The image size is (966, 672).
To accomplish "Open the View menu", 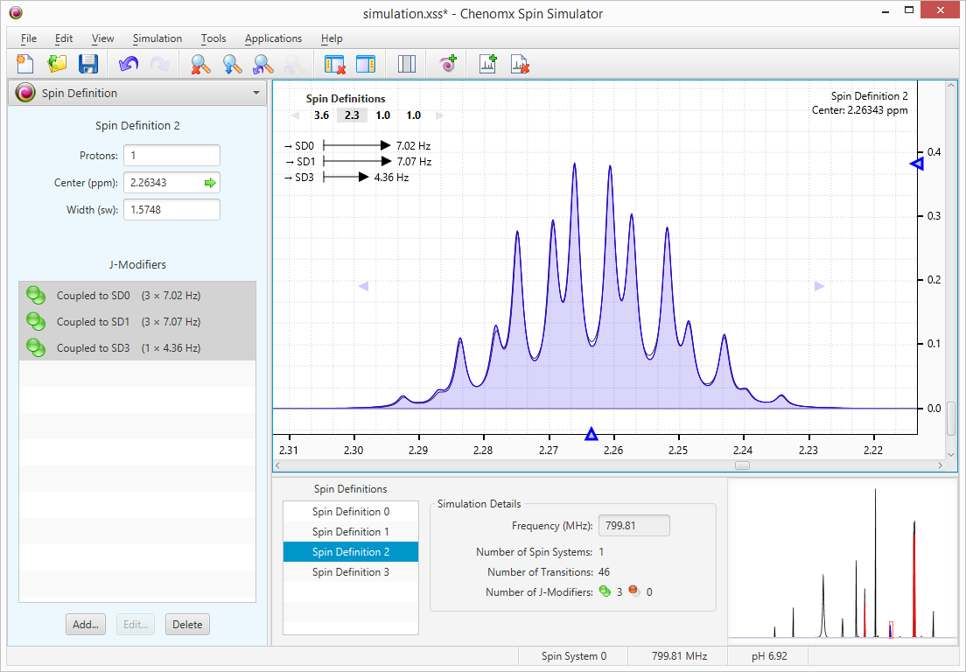I will 102,38.
